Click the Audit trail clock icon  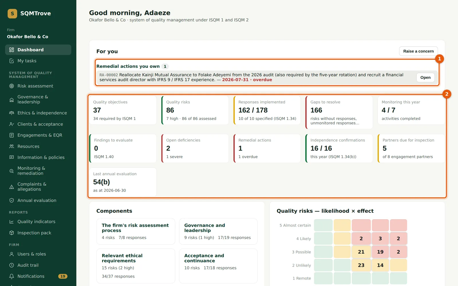11,265
